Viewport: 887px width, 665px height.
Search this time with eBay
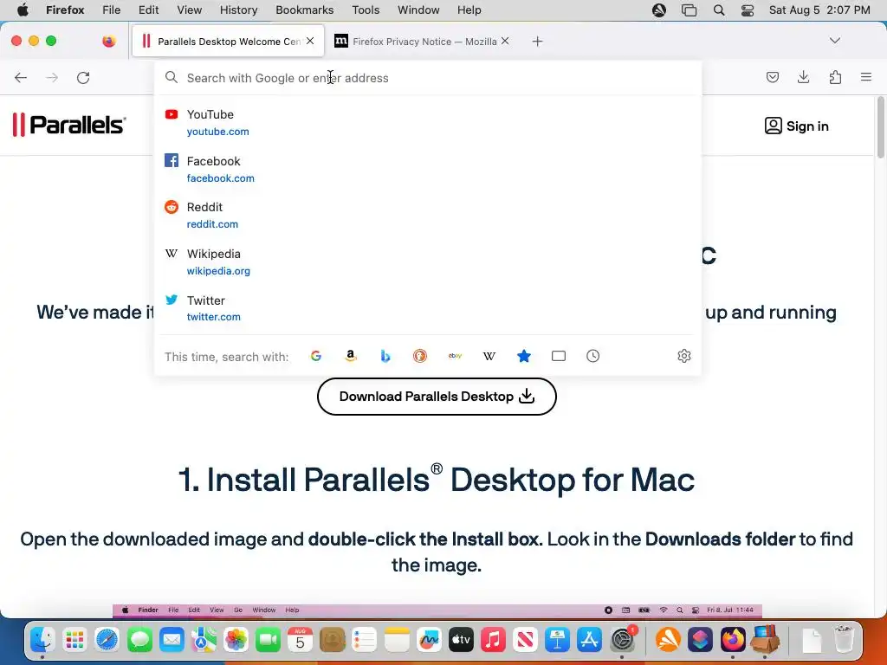[455, 356]
